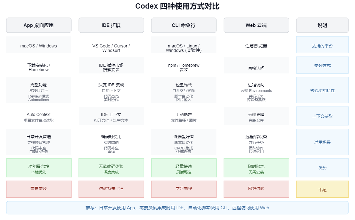Image resolution: width=355 pixels, height=220 pixels.
Task: Select the red "网络依赖" drawback box
Action: 256,189
